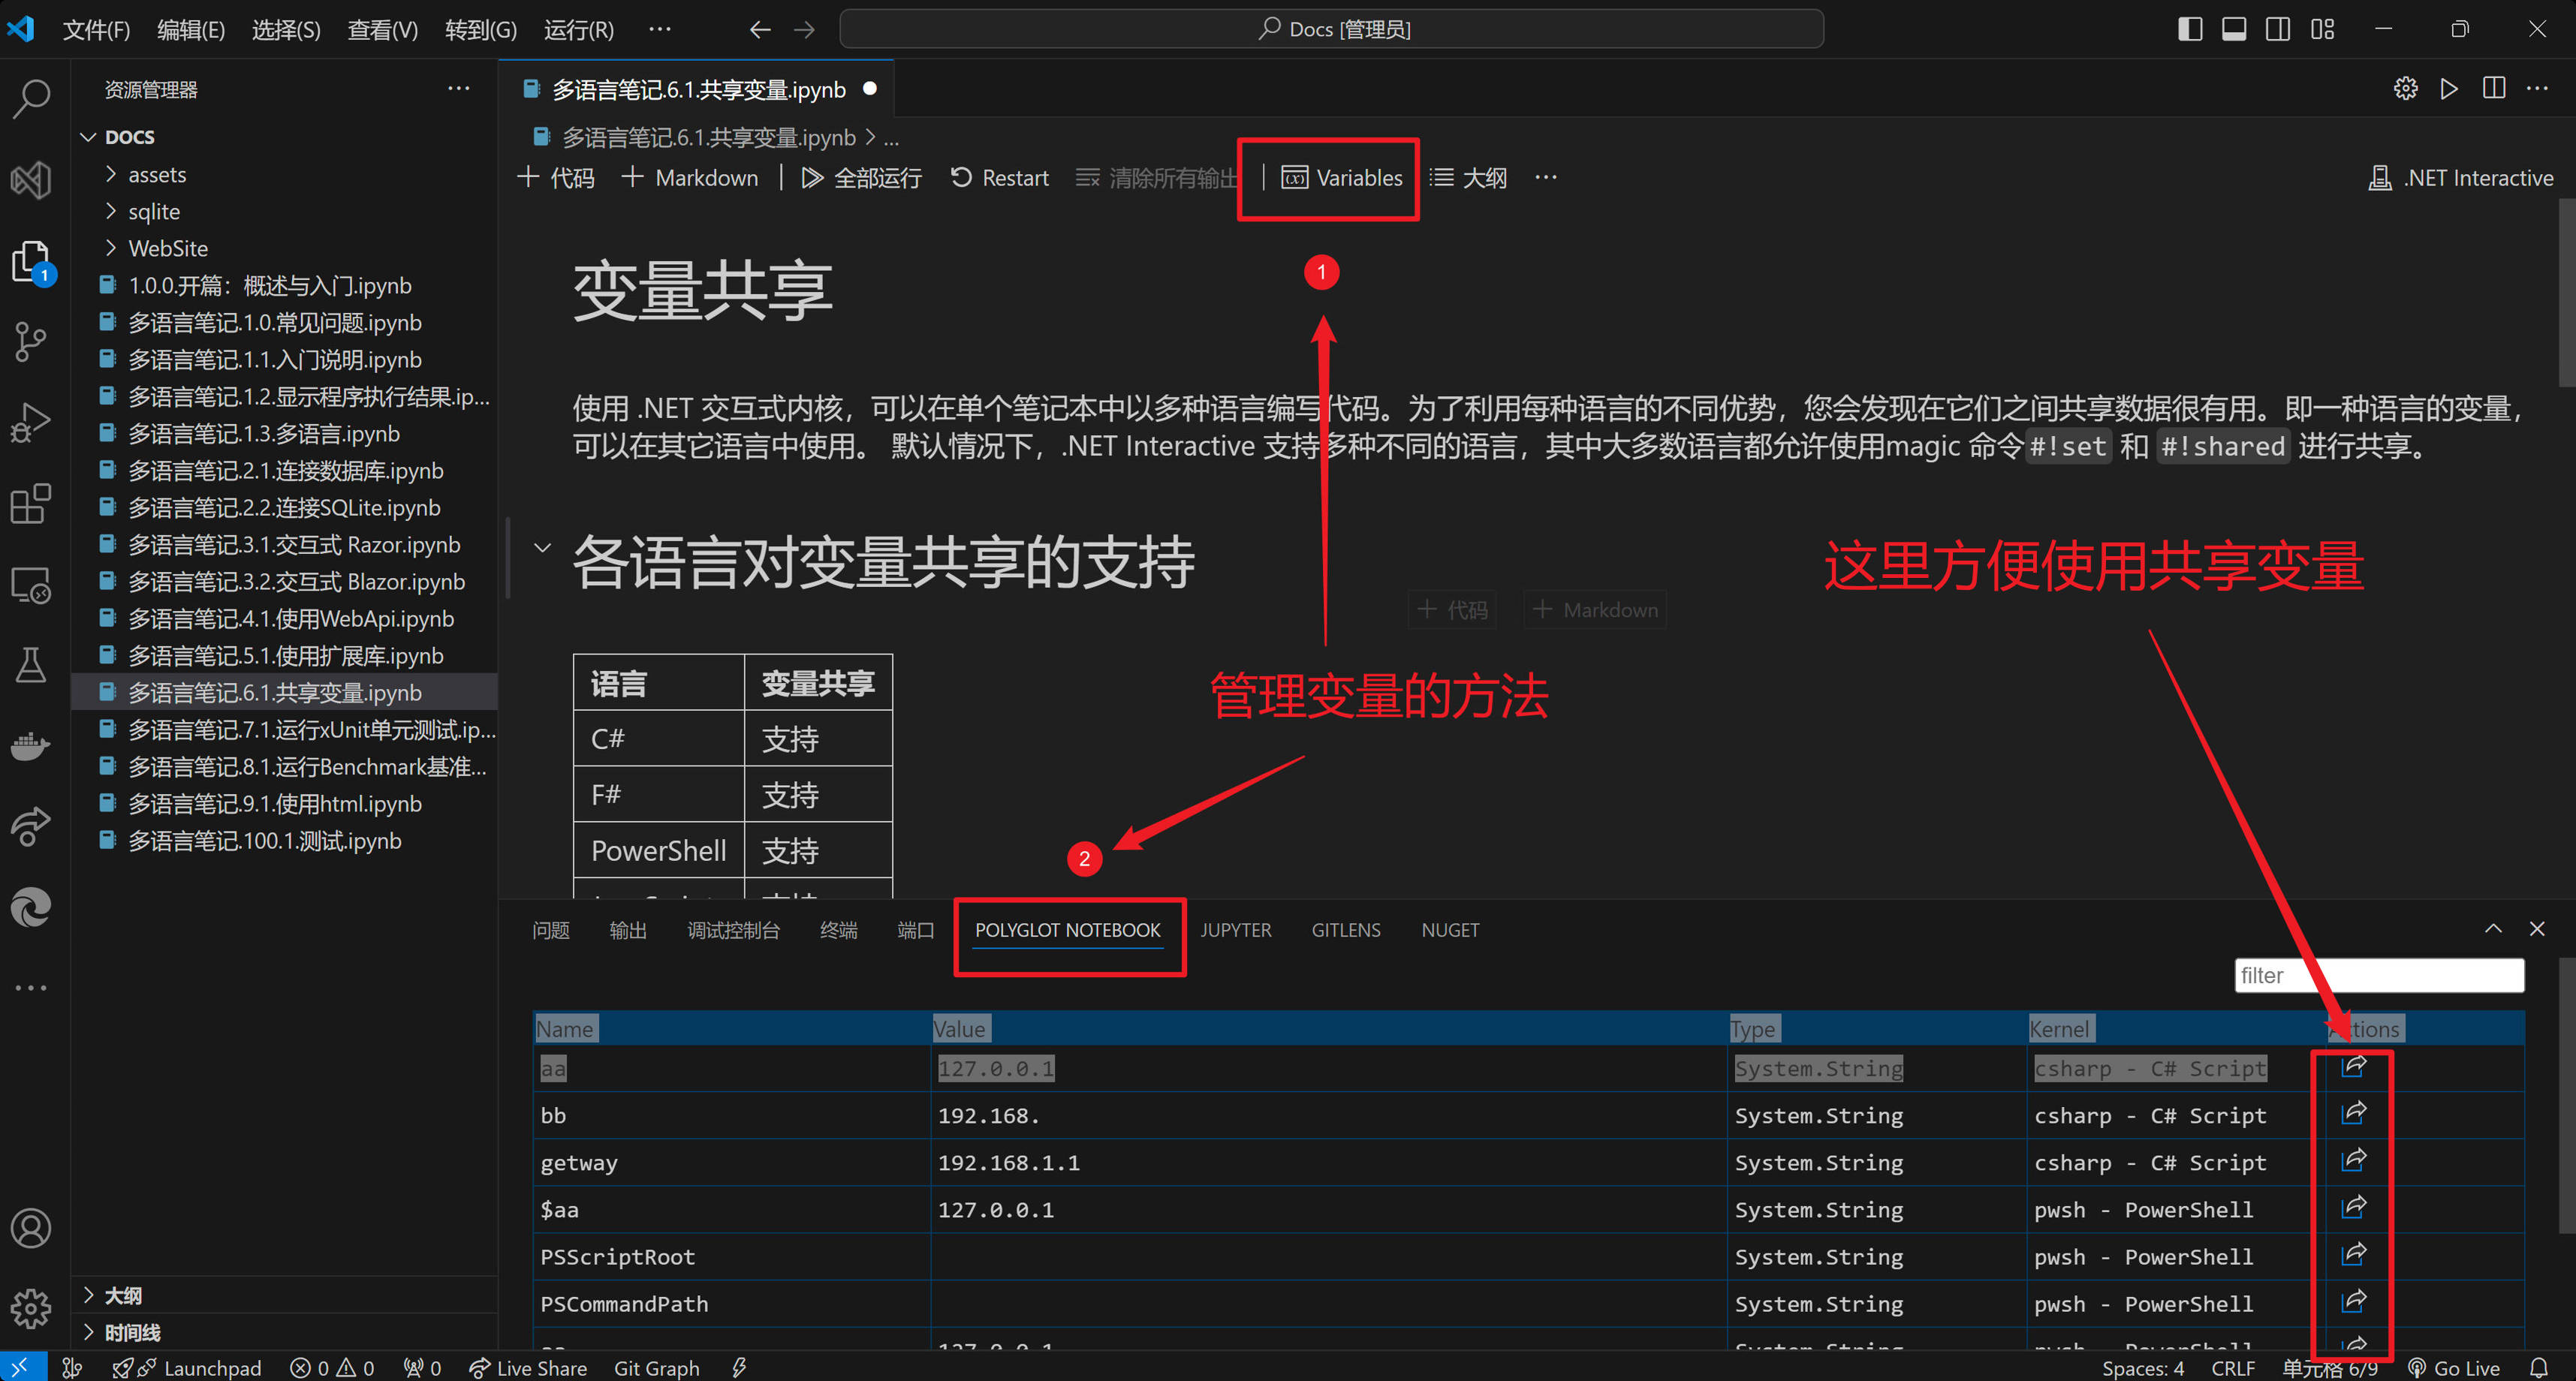Open the Remote Explorer view
The width and height of the screenshot is (2576, 1381).
31,585
